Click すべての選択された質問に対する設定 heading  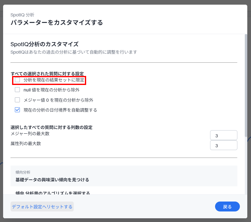click(x=47, y=73)
